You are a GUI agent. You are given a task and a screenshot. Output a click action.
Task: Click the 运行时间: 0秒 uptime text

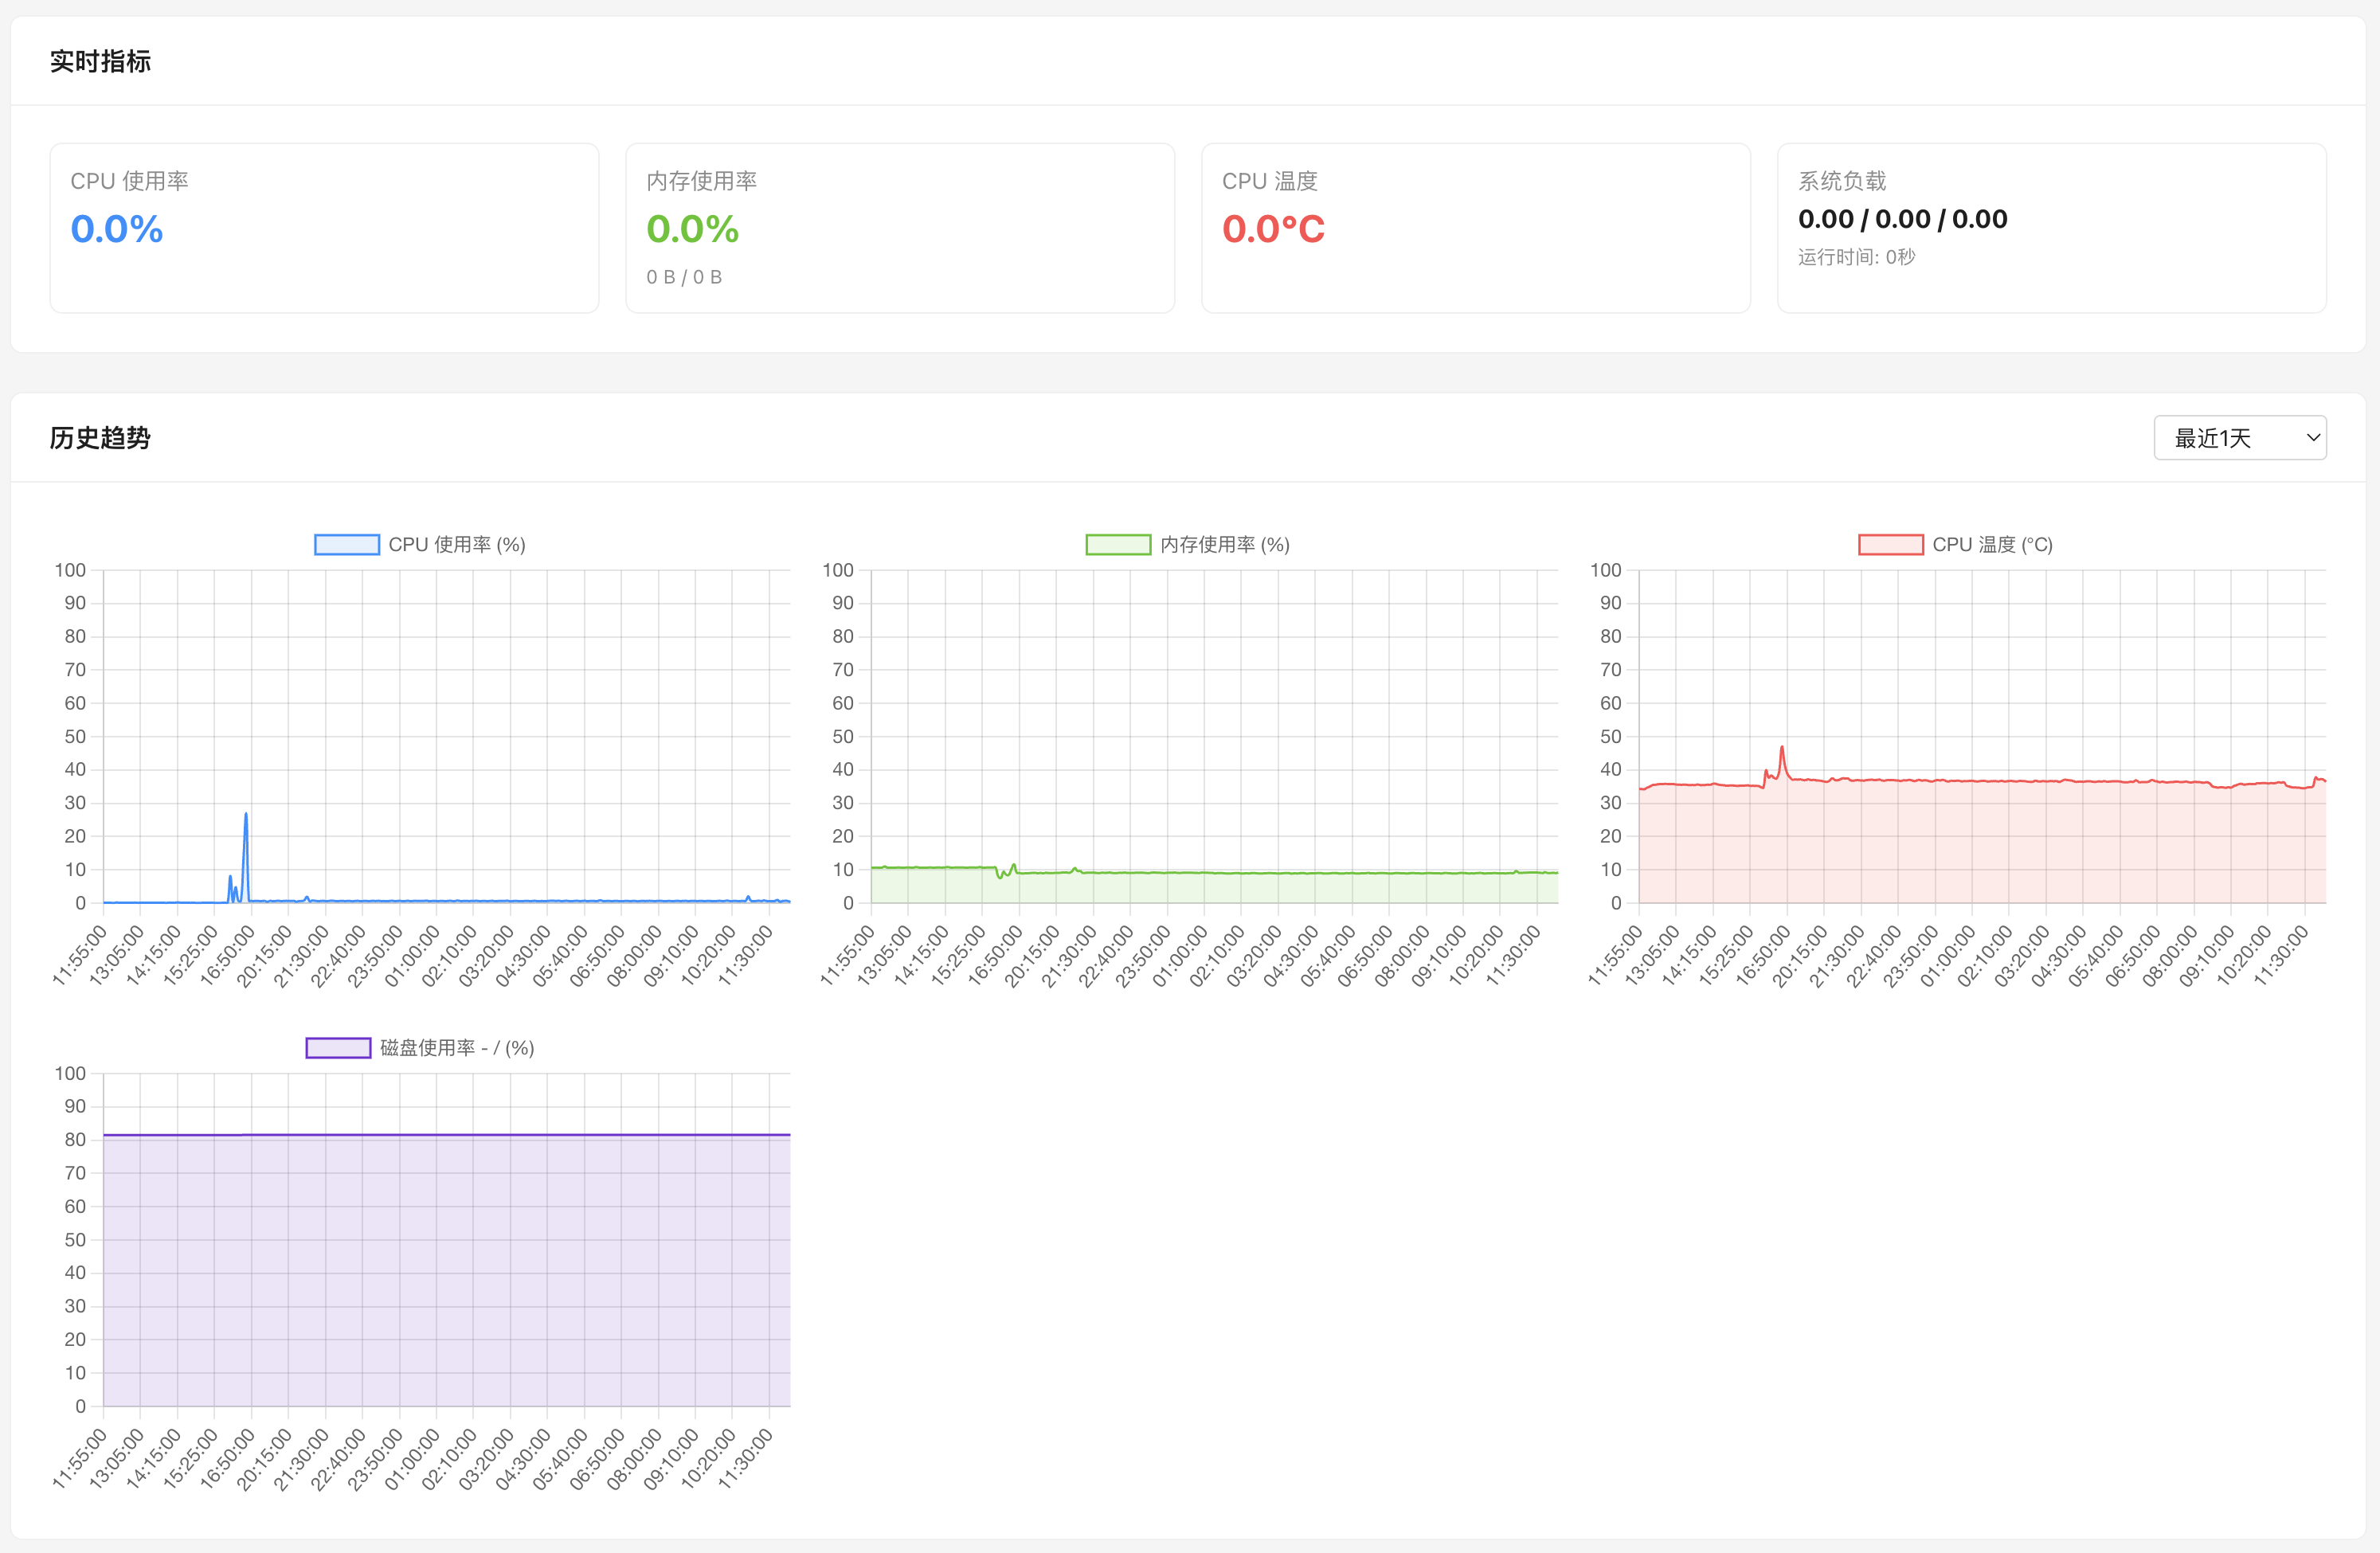[1856, 257]
